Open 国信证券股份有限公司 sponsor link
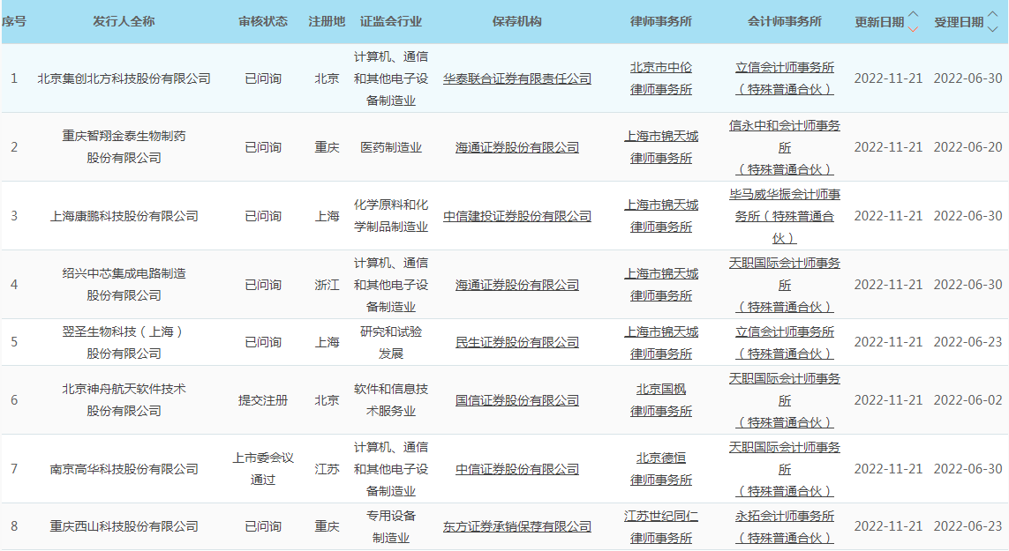 [x=517, y=399]
